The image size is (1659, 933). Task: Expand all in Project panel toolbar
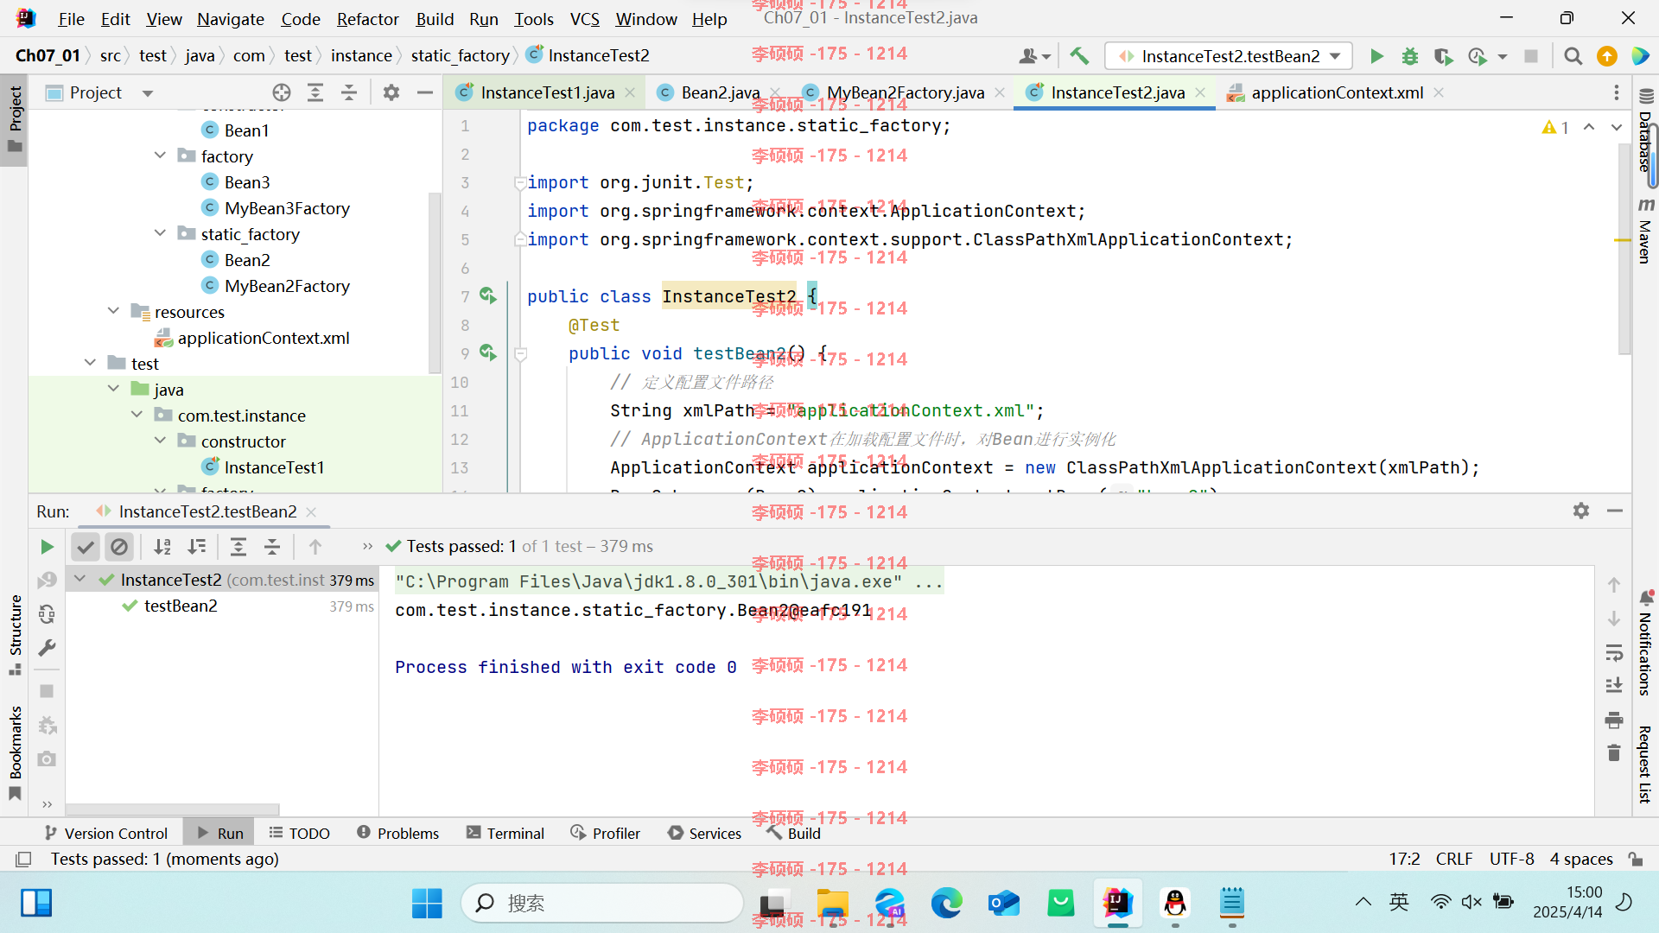tap(315, 92)
